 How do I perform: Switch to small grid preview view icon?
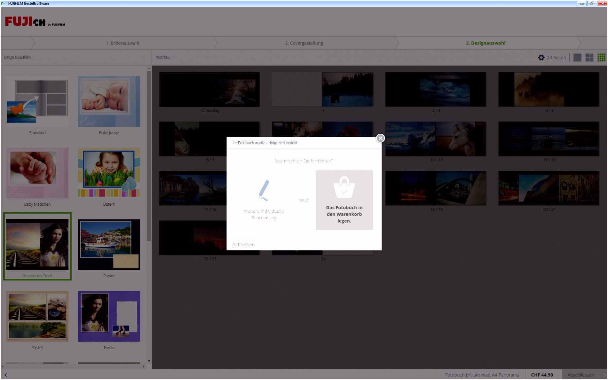[x=601, y=57]
